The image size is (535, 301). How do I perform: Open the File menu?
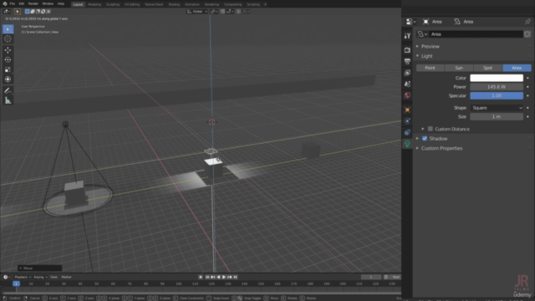coord(13,3)
